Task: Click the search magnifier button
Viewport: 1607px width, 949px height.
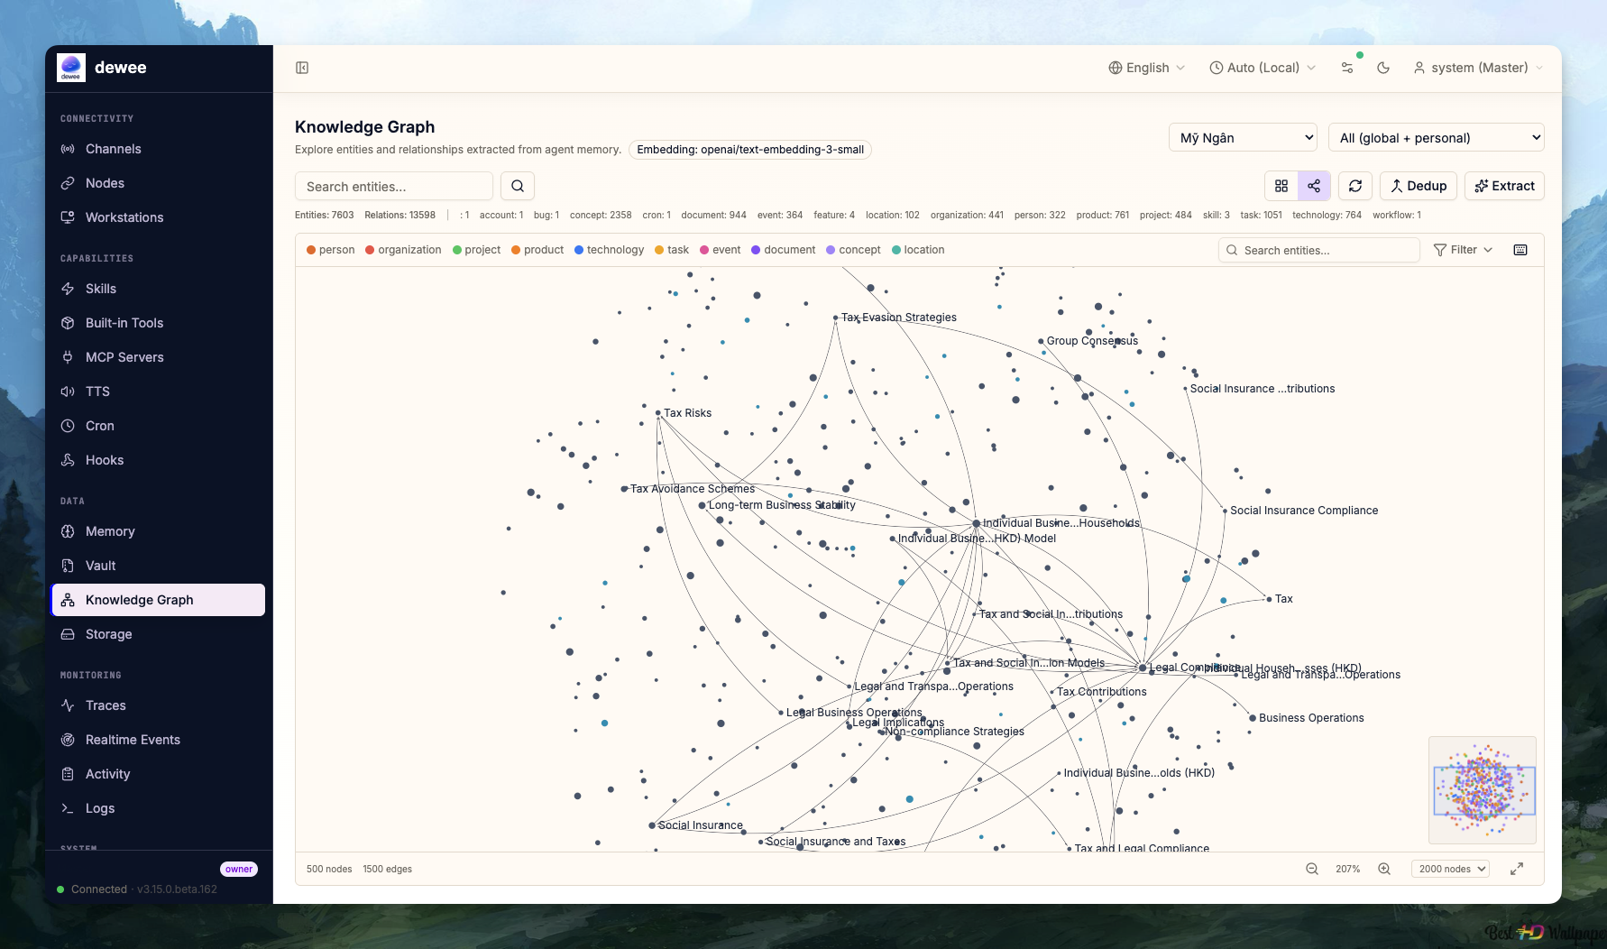Action: (x=518, y=186)
